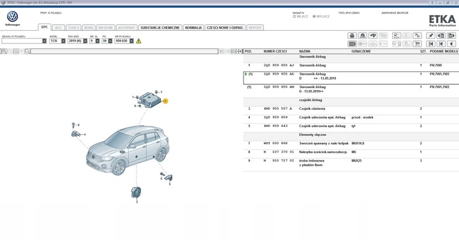This screenshot has width=459, height=240.
Task: Open the PG dropdown showing 59
Action: coord(110,41)
